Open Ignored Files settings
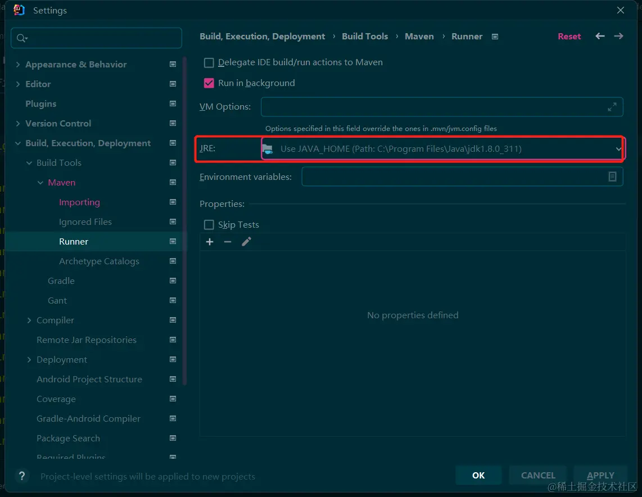Screen dimensions: 642x497 click(x=85, y=222)
